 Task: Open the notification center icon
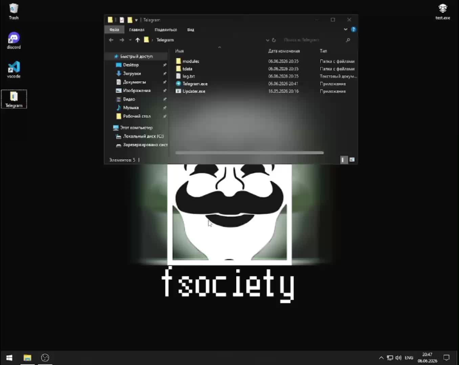[446, 358]
